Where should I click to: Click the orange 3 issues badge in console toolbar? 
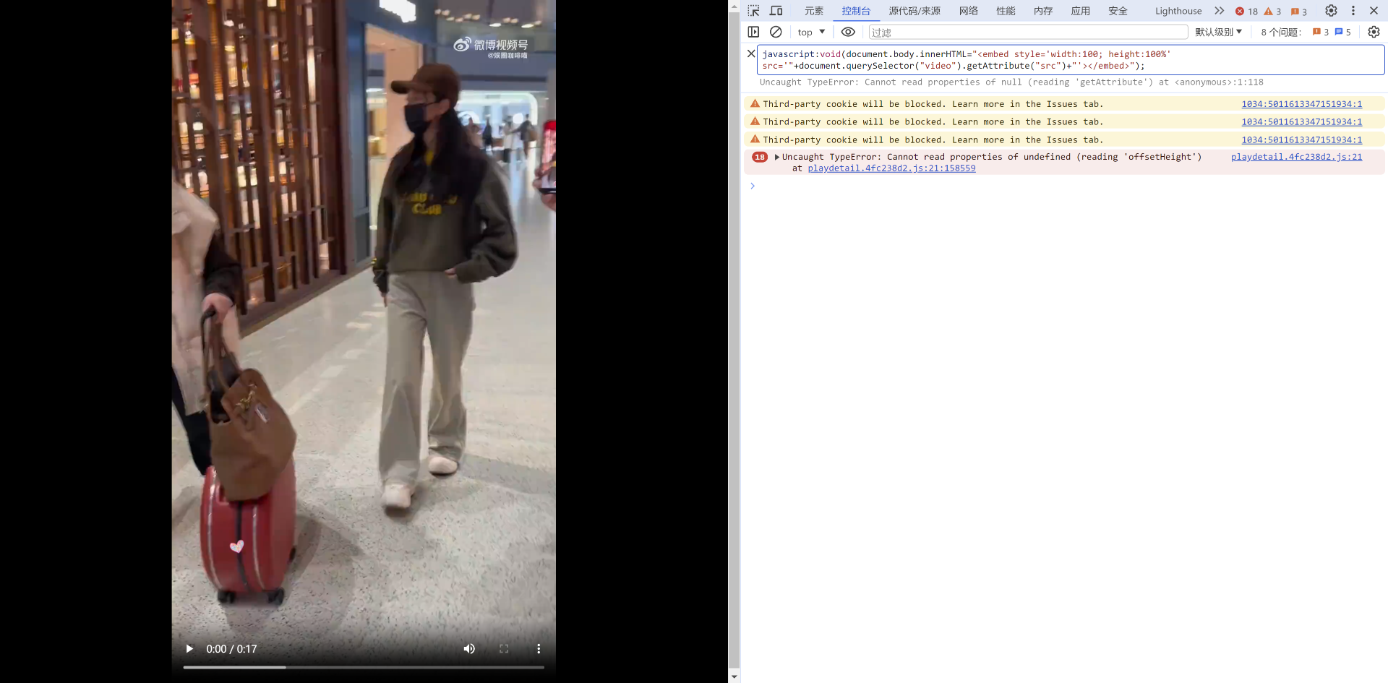1321,32
